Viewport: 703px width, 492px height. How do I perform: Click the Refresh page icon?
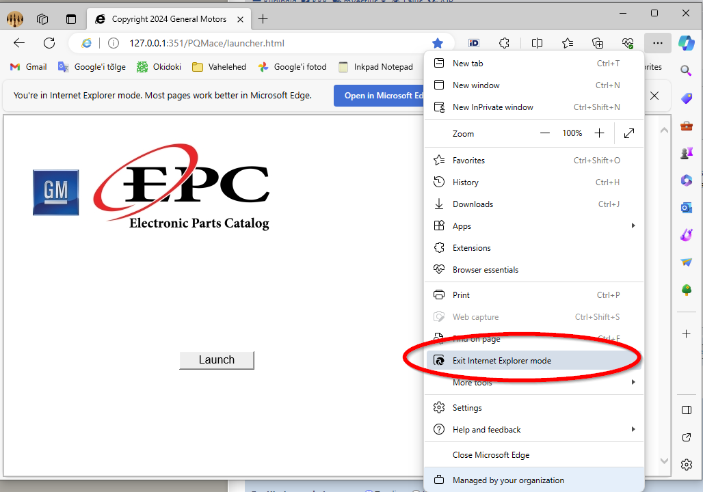click(x=49, y=43)
